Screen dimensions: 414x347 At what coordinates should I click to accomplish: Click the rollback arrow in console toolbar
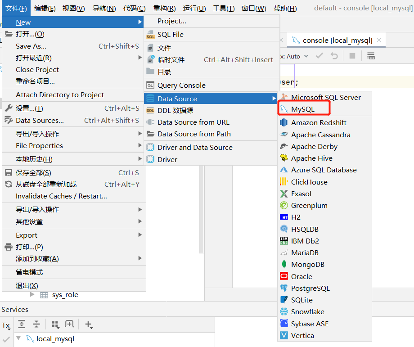(x=334, y=56)
